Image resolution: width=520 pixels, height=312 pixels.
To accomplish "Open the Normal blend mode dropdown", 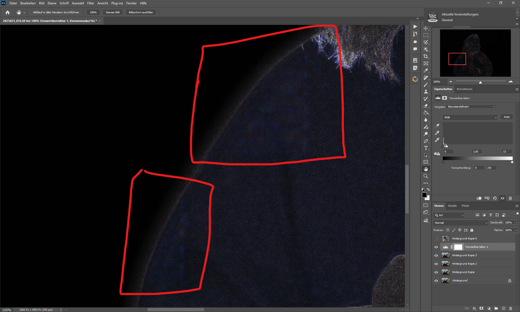I will (460, 223).
